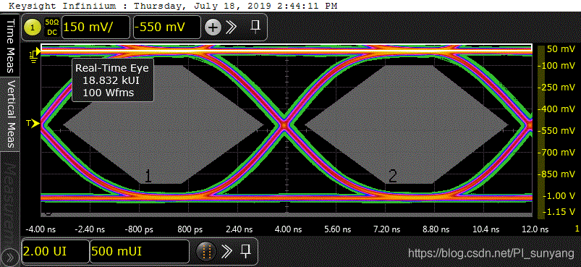Click the vertical voltage scale bar
This screenshot has width=581, height=267.
click(541, 132)
